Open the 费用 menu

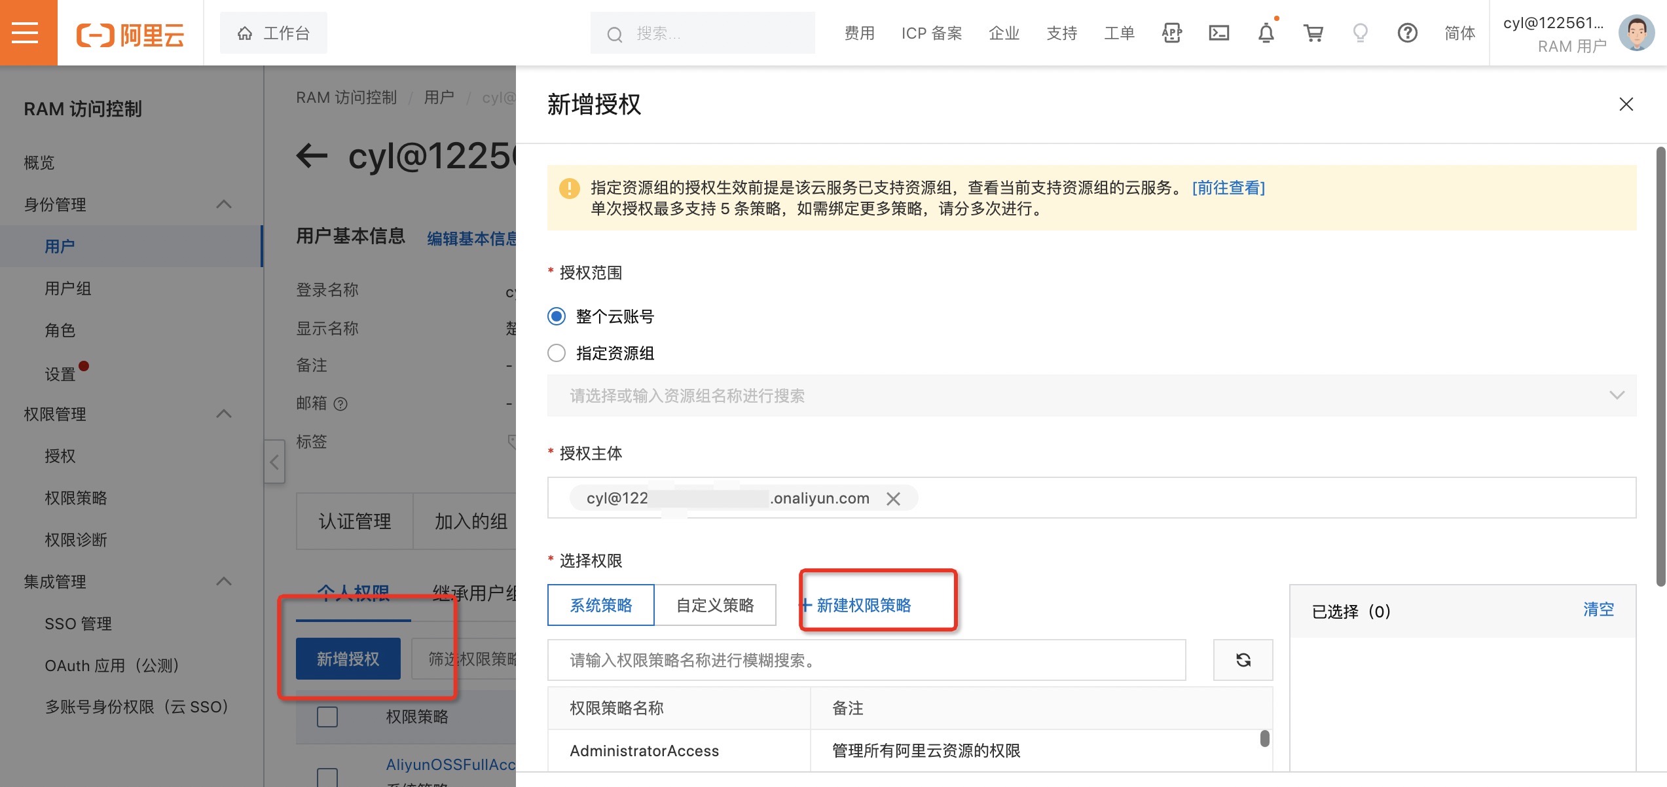[x=859, y=33]
